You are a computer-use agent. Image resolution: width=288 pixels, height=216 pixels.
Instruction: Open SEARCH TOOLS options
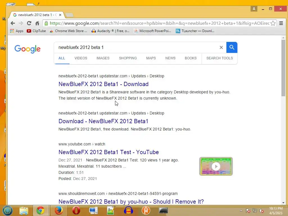220,58
